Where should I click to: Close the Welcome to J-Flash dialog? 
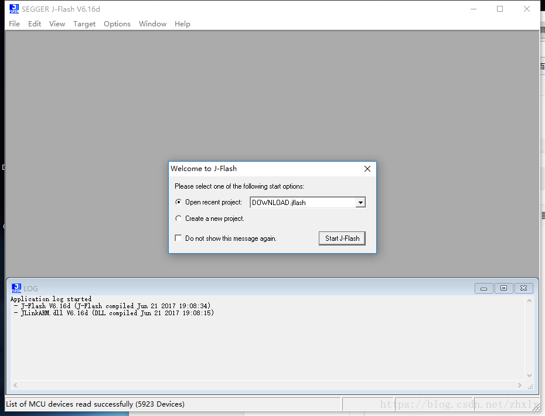pos(367,169)
